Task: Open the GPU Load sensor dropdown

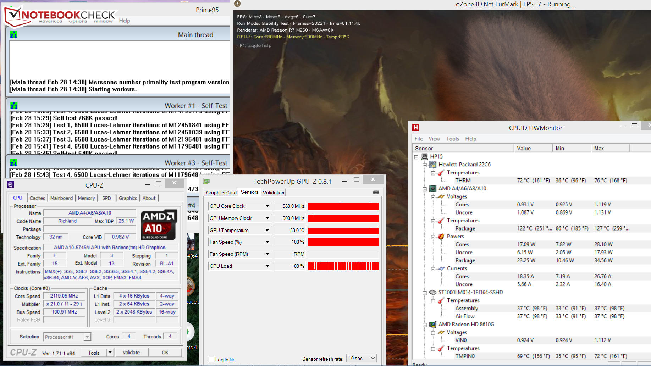Action: point(267,266)
